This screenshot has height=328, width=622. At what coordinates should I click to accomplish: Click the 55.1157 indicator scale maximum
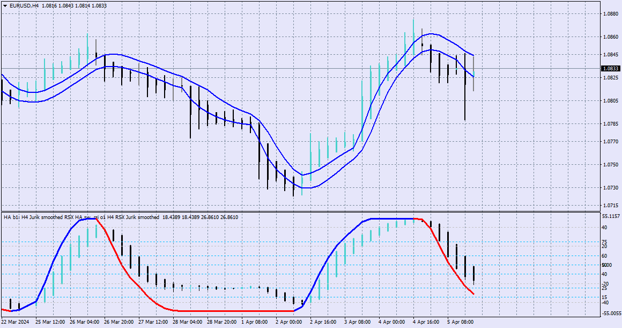click(611, 216)
